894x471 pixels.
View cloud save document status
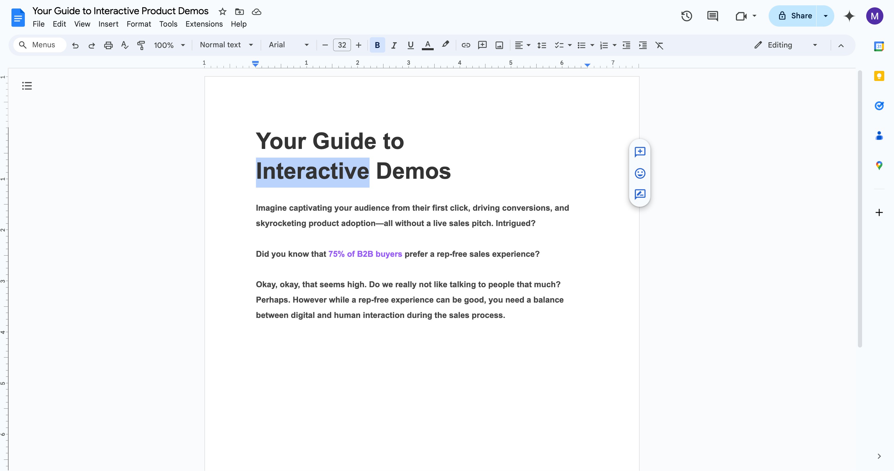click(257, 12)
